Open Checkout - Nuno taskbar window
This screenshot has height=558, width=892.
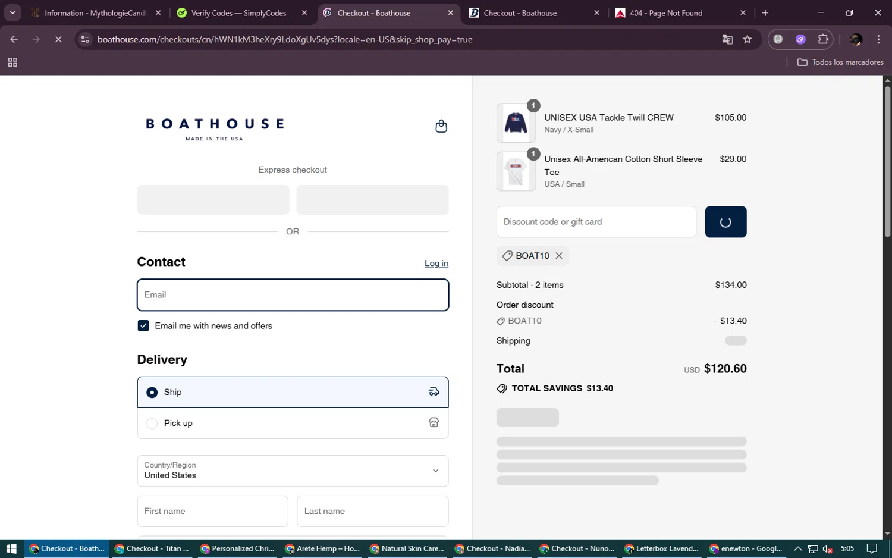(577, 548)
